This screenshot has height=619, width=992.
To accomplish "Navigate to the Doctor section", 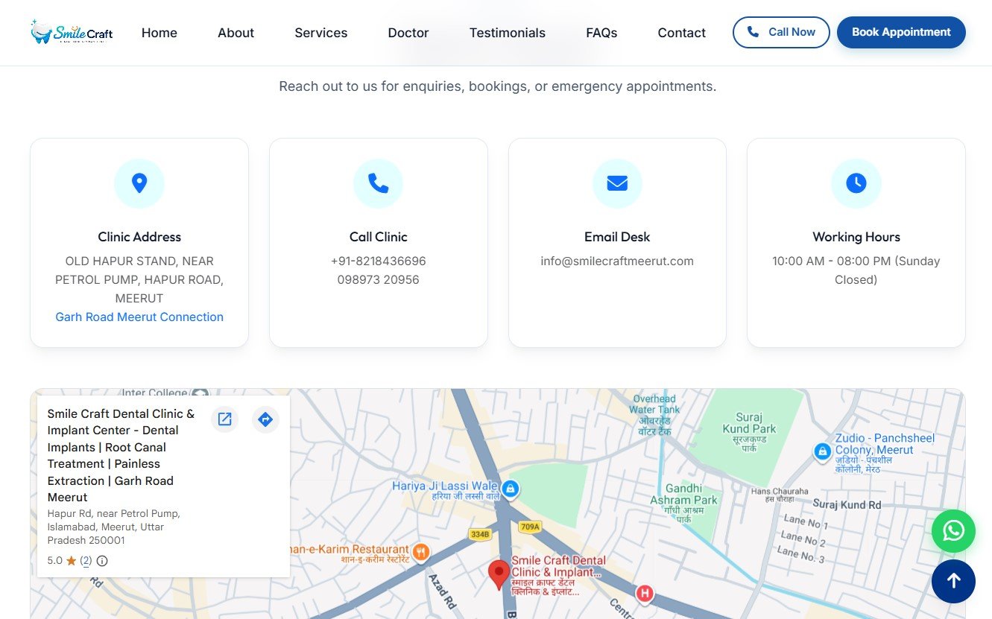I will 408,33.
